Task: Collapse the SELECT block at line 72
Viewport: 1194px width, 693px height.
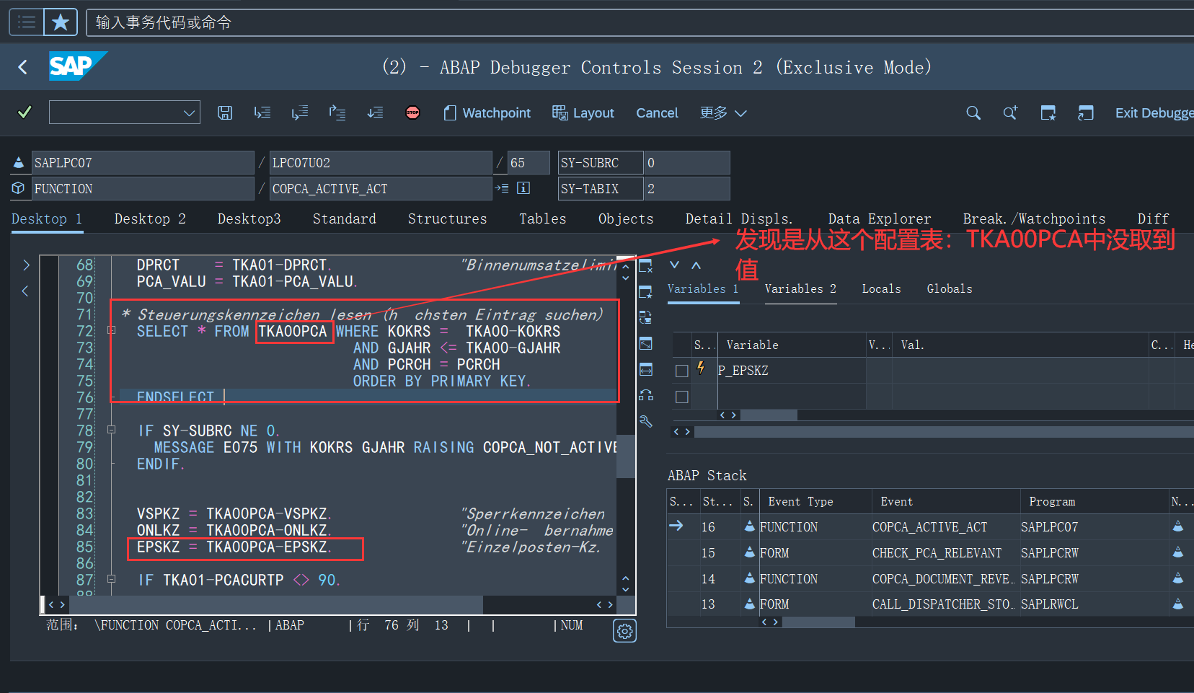Action: 112,330
